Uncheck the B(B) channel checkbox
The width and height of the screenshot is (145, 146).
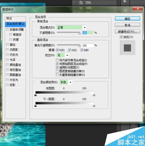coord(82,50)
